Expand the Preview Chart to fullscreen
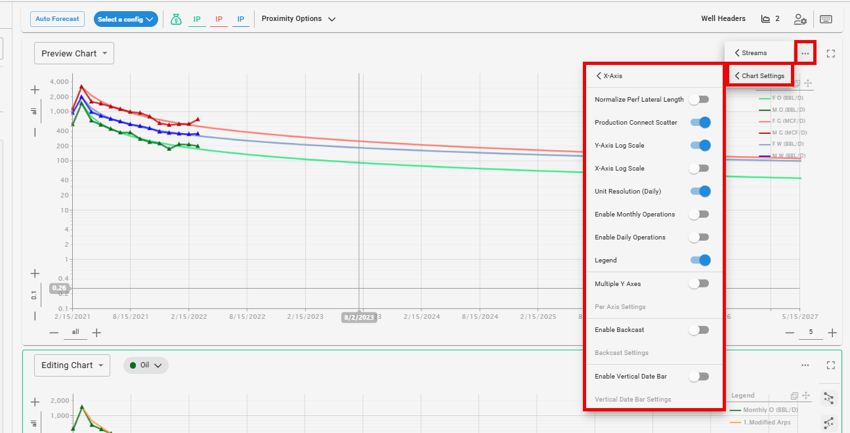850x433 pixels. coord(831,53)
